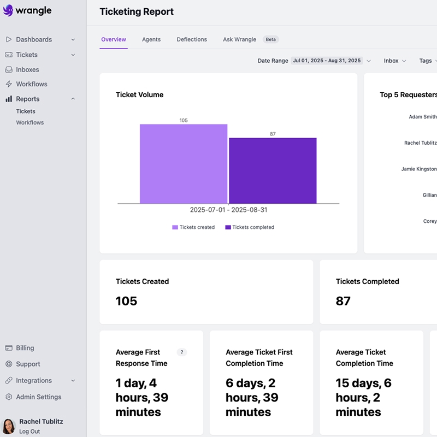Expand the Dashboards chevron in sidebar
This screenshot has height=437, width=437.
pos(73,39)
